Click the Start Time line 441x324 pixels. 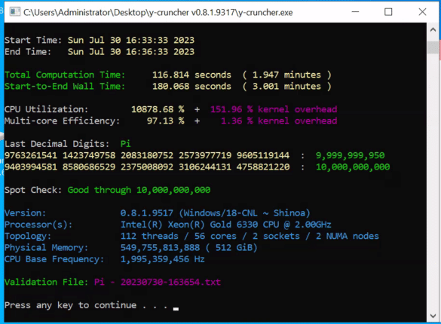tap(100, 40)
